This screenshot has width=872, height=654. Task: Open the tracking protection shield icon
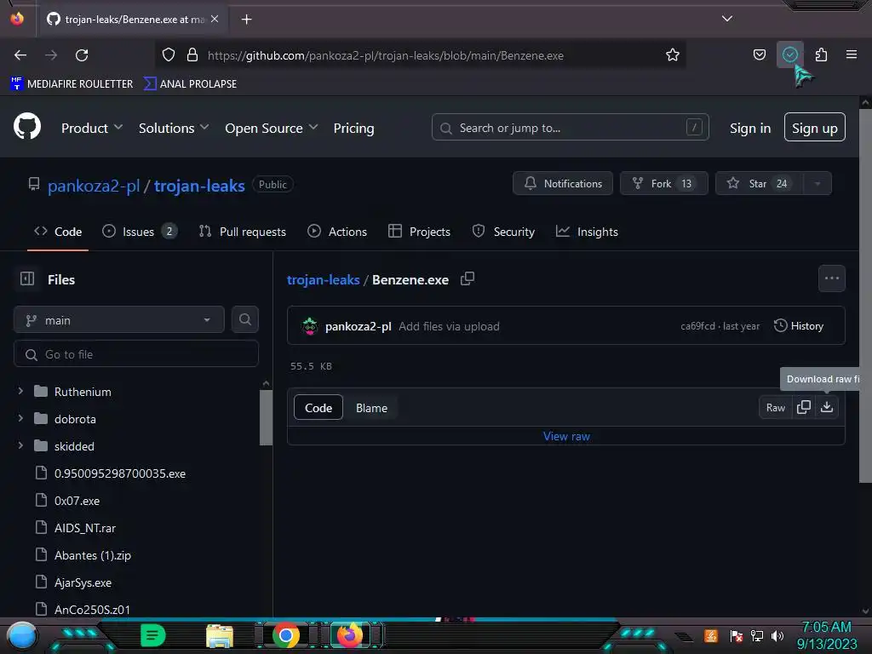click(x=169, y=55)
